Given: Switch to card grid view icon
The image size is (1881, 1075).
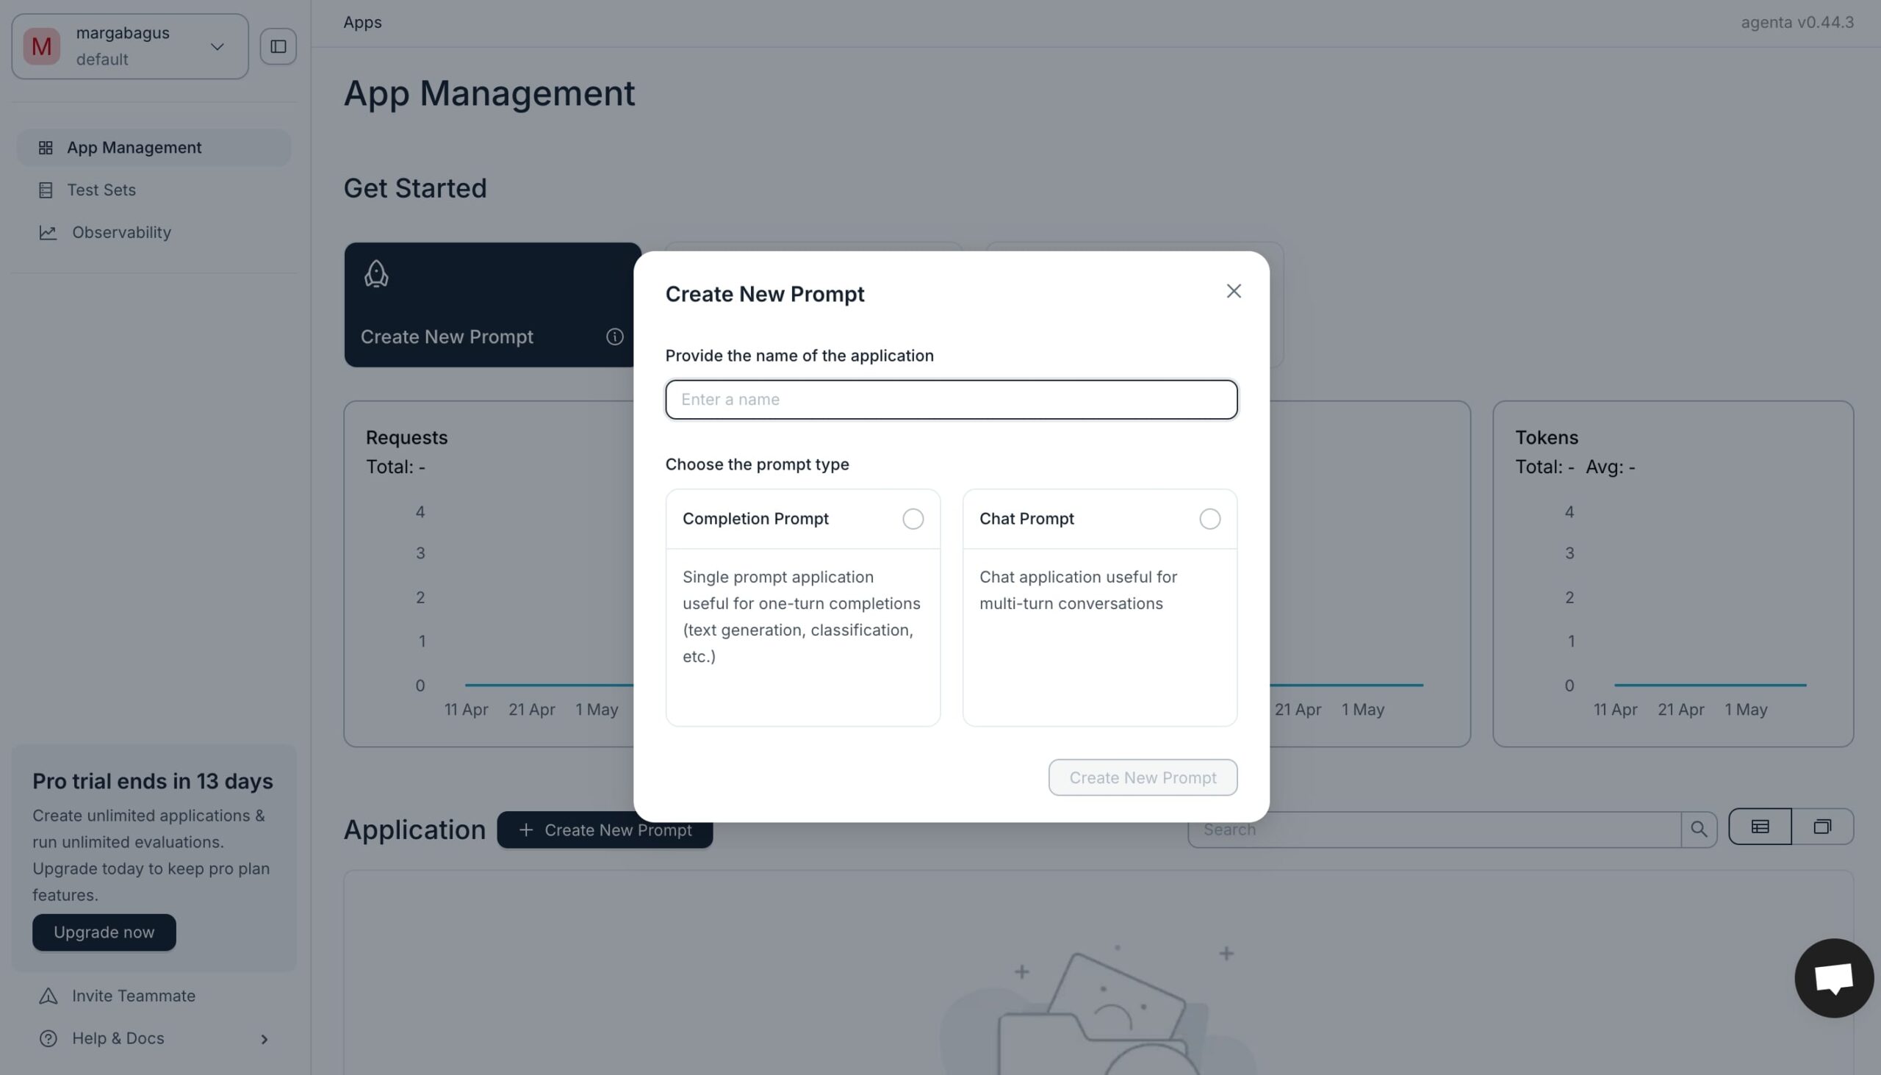Looking at the screenshot, I should pos(1822,827).
